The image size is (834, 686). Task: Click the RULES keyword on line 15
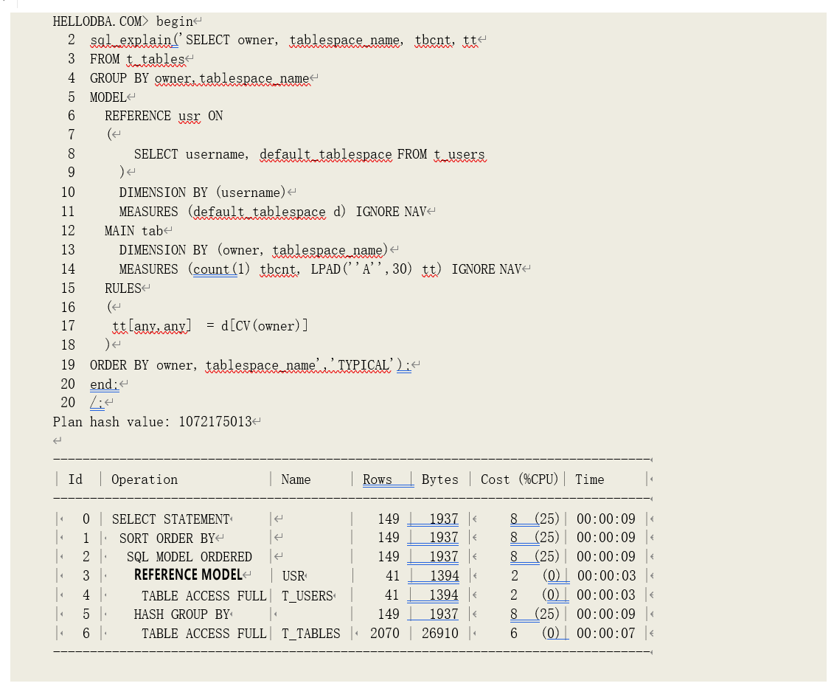tap(122, 288)
